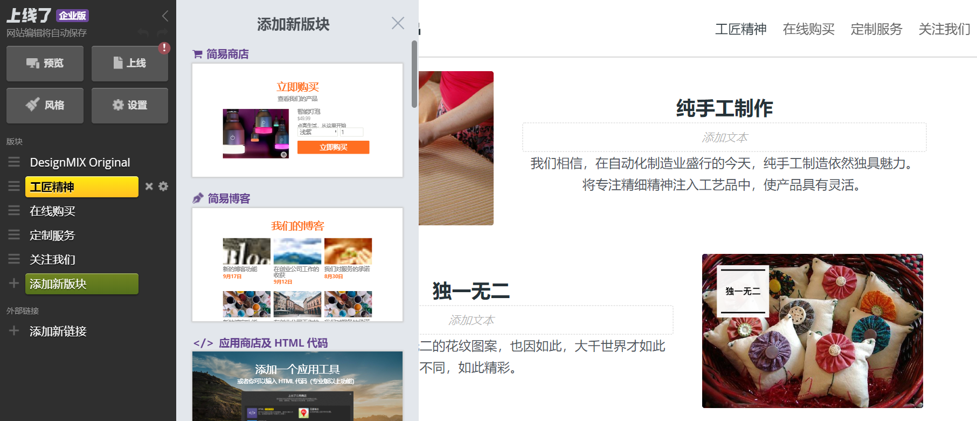The width and height of the screenshot is (977, 421).
Task: Click 添加文本 field under 纯手工制作
Action: [x=724, y=137]
